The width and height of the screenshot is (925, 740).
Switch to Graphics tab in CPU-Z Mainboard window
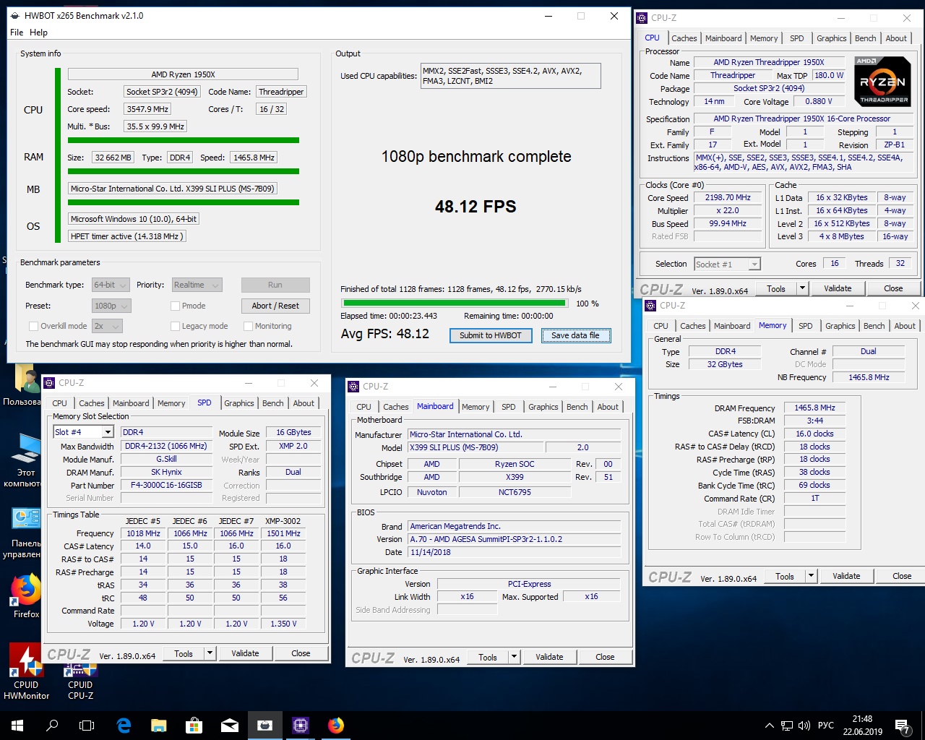pyautogui.click(x=543, y=407)
